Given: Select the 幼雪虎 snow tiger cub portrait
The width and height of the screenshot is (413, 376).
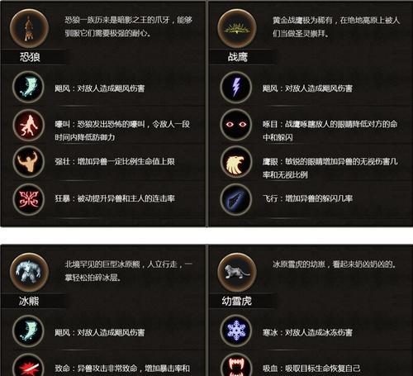Looking at the screenshot, I should point(237,272).
